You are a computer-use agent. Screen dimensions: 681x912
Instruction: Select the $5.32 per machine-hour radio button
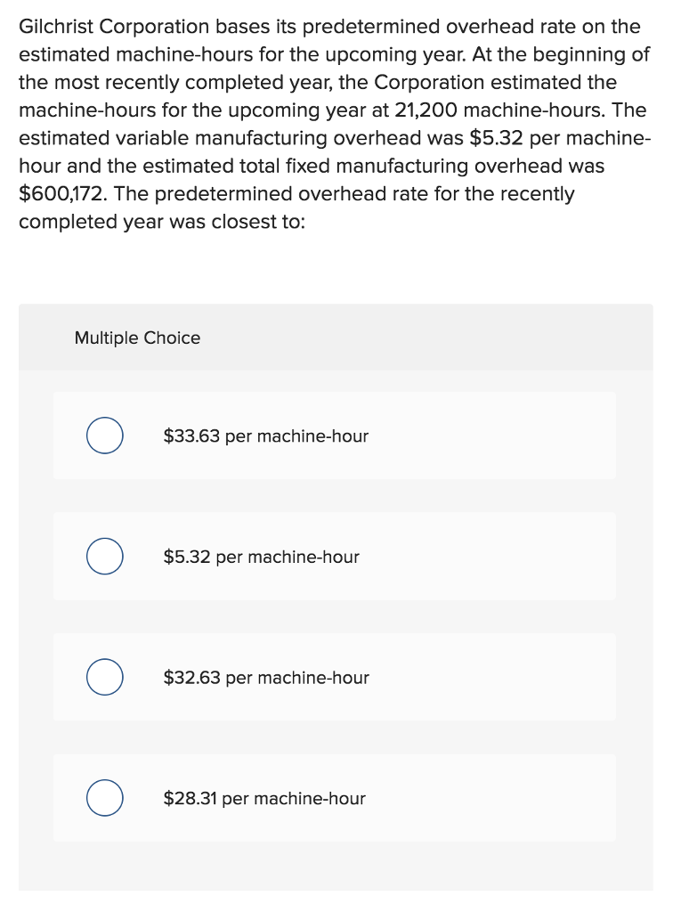(104, 557)
